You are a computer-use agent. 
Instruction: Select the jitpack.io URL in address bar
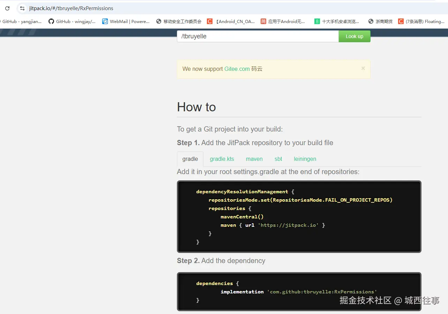click(x=71, y=8)
